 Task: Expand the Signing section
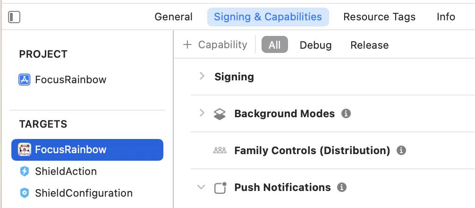click(x=202, y=76)
